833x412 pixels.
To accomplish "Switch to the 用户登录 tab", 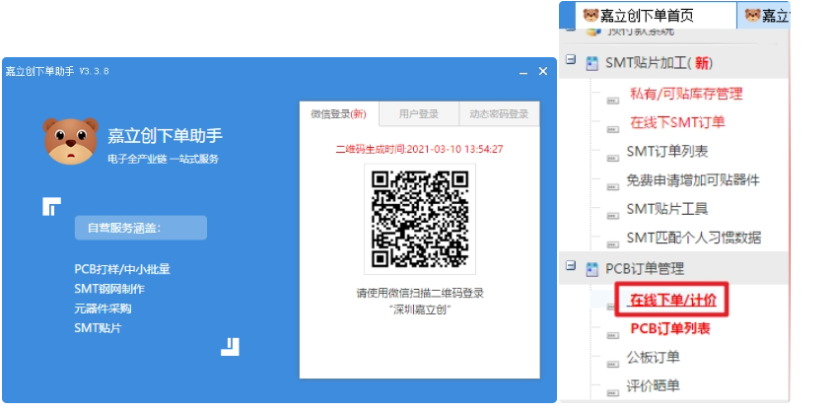I will [419, 114].
